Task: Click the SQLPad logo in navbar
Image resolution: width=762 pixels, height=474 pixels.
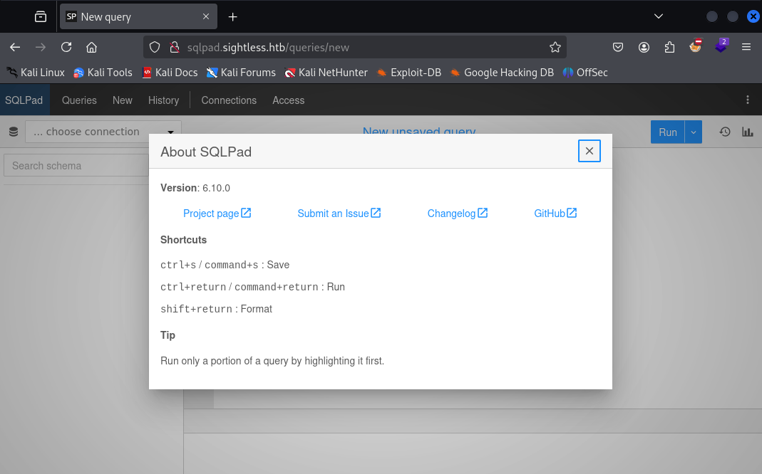Action: tap(24, 100)
